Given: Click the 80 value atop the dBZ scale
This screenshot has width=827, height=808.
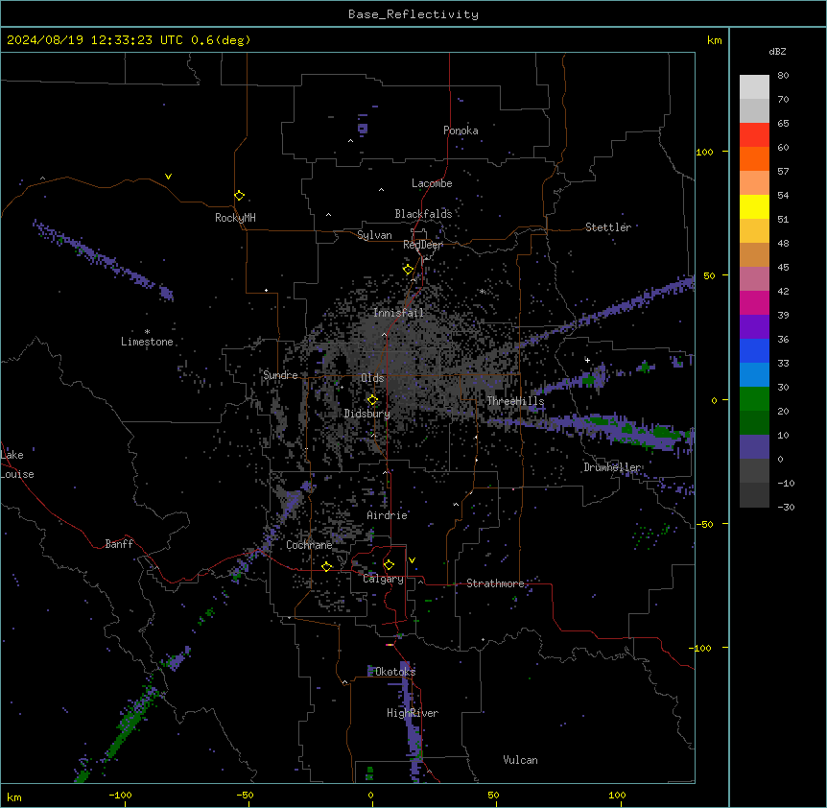Looking at the screenshot, I should click(783, 76).
